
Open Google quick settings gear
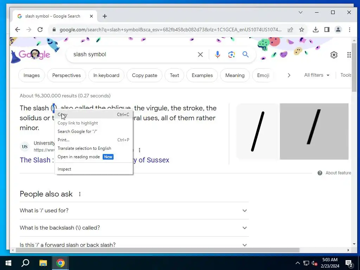pos(334,54)
